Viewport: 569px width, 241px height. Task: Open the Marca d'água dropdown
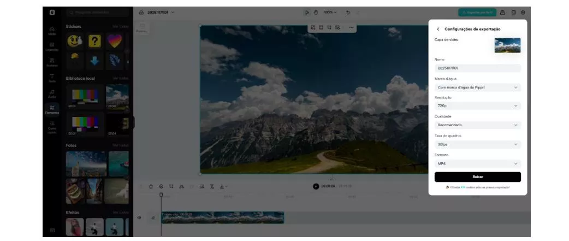point(477,87)
